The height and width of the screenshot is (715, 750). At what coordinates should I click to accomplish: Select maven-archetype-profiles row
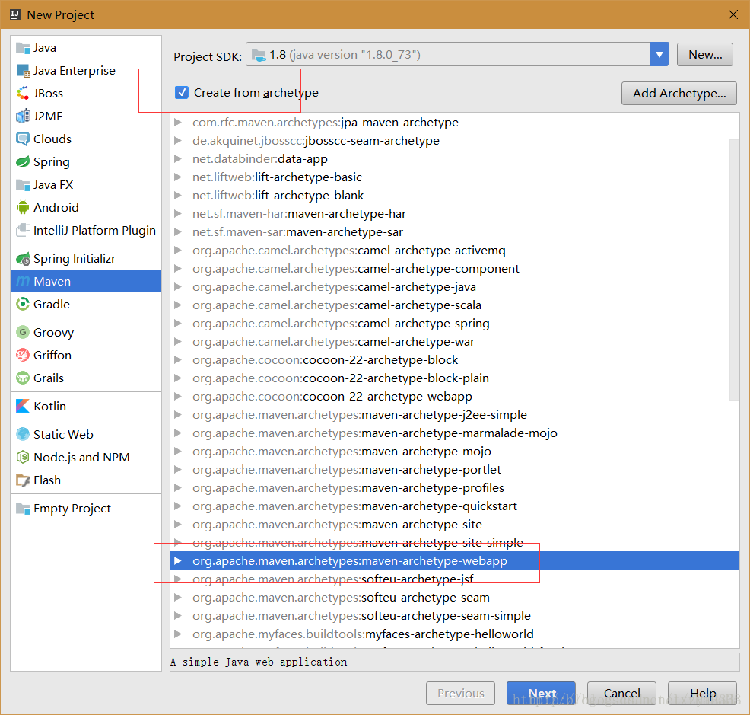click(454, 487)
